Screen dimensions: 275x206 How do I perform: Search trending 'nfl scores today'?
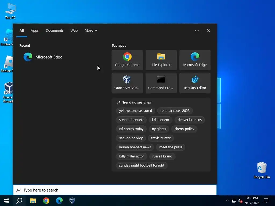pyautogui.click(x=131, y=129)
